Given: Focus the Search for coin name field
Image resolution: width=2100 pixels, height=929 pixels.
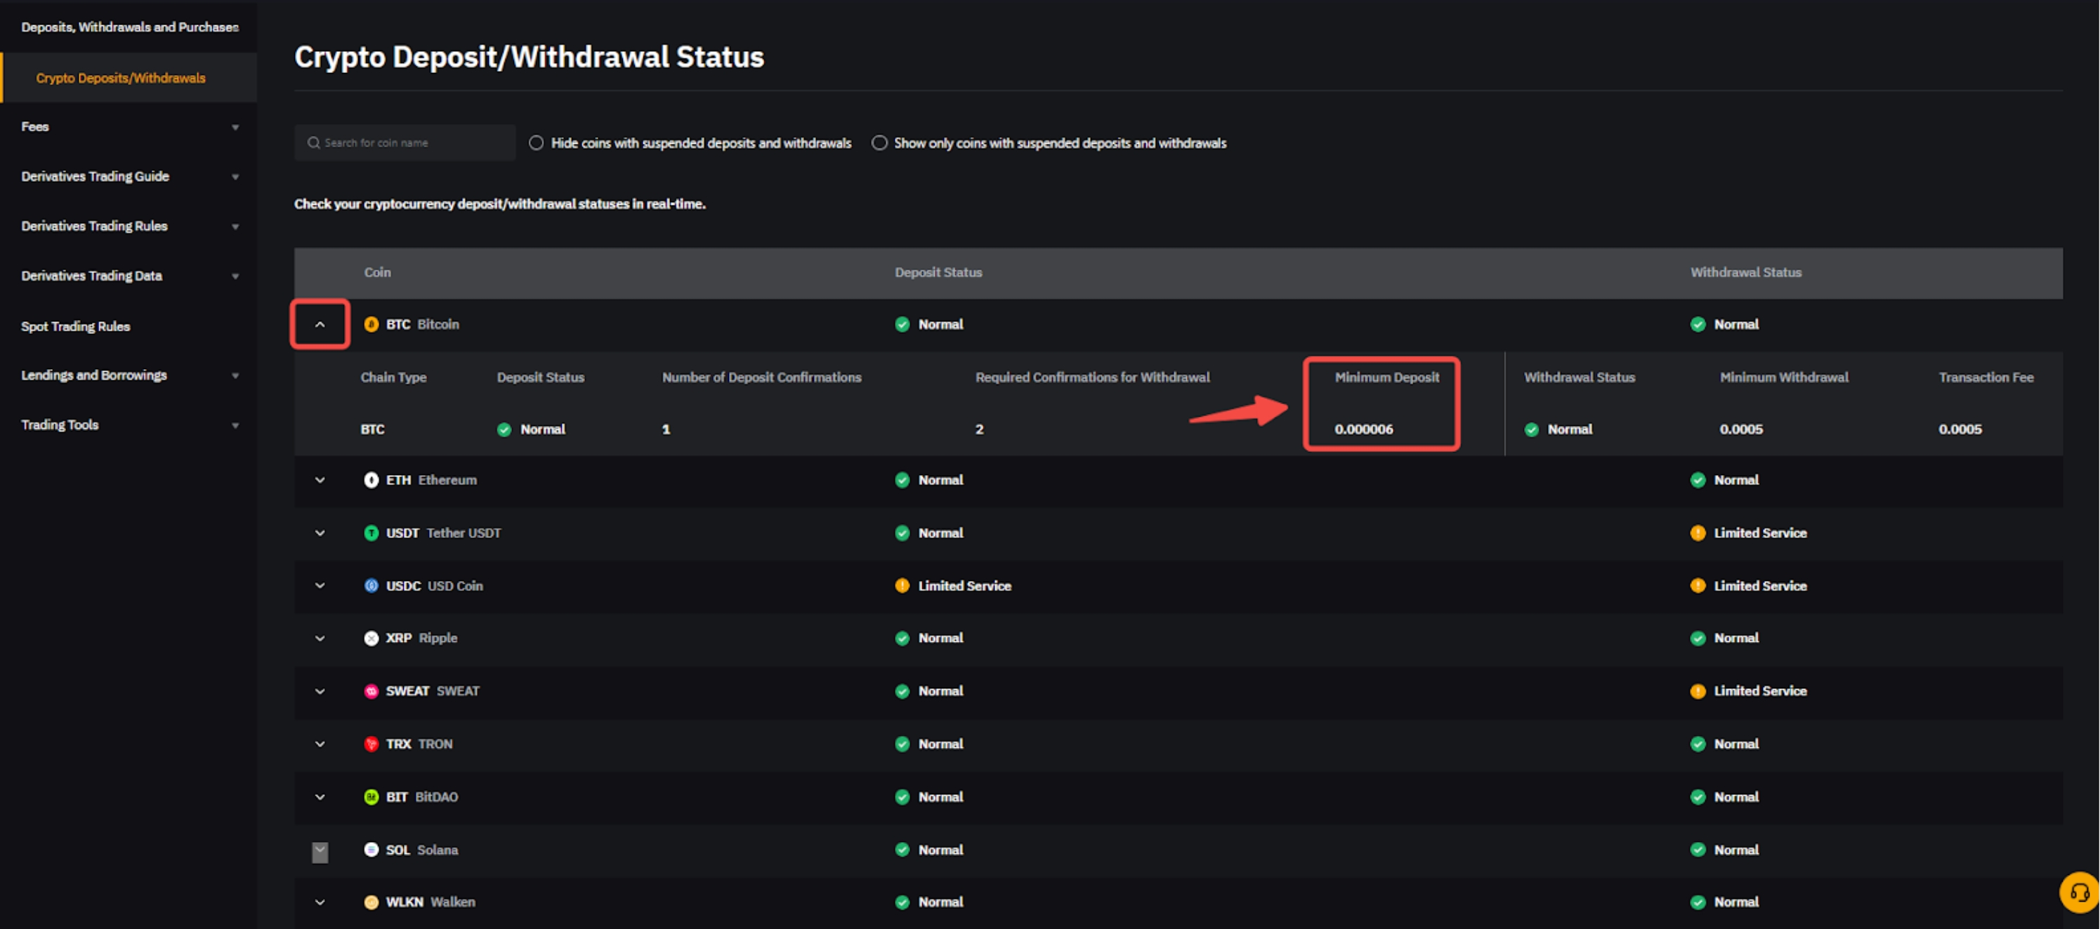Looking at the screenshot, I should click(414, 142).
